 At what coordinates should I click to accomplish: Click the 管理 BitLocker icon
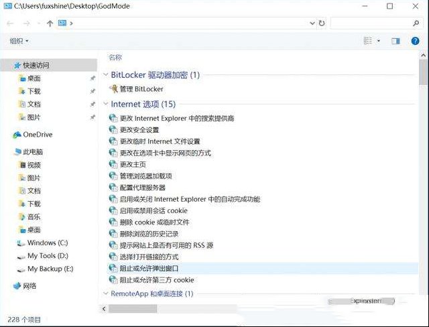pos(113,88)
